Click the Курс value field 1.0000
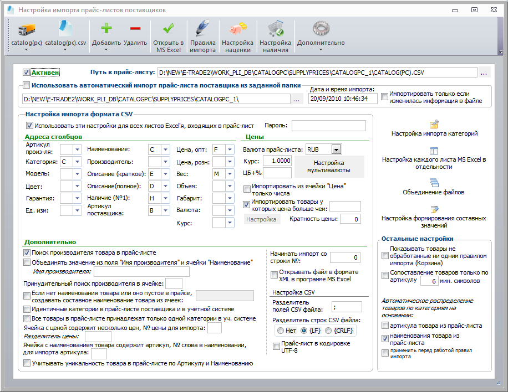Image resolution: width=508 pixels, height=392 pixels. click(x=277, y=161)
